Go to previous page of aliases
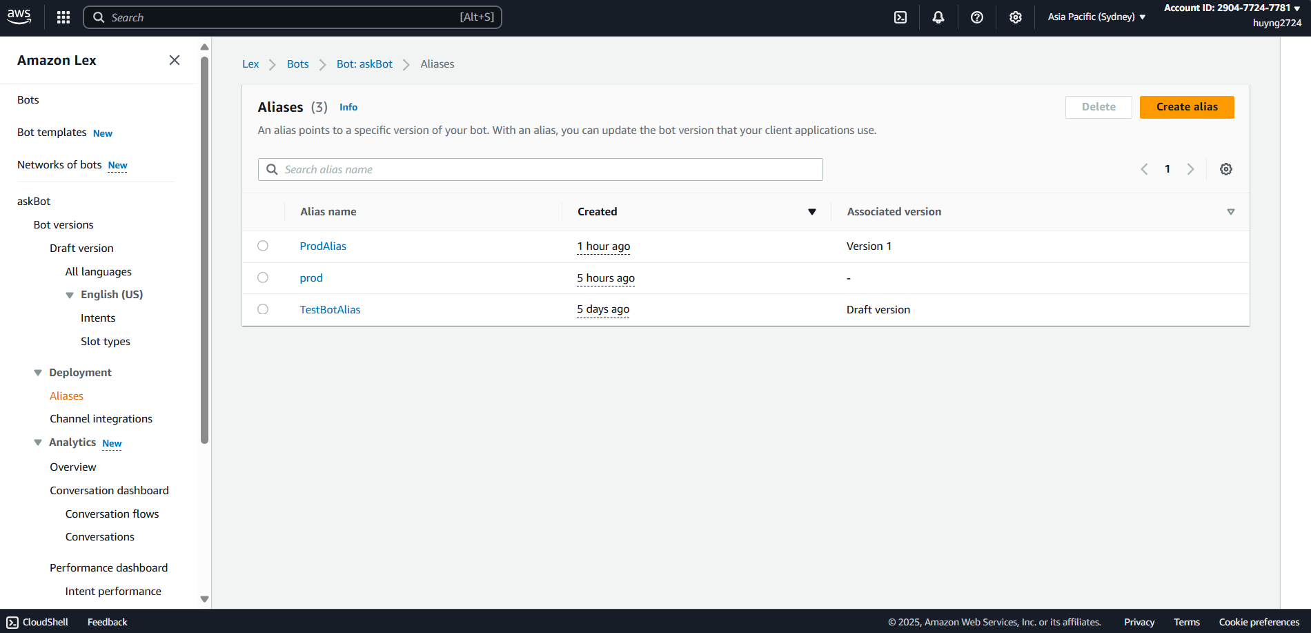Viewport: 1311px width, 633px height. tap(1144, 169)
